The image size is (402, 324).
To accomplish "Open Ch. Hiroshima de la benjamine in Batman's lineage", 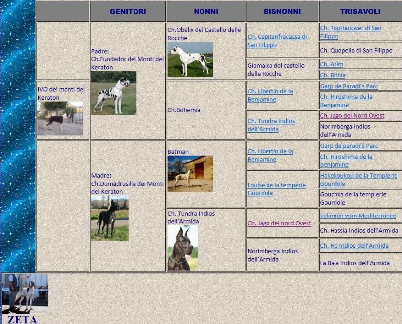I will point(346,161).
